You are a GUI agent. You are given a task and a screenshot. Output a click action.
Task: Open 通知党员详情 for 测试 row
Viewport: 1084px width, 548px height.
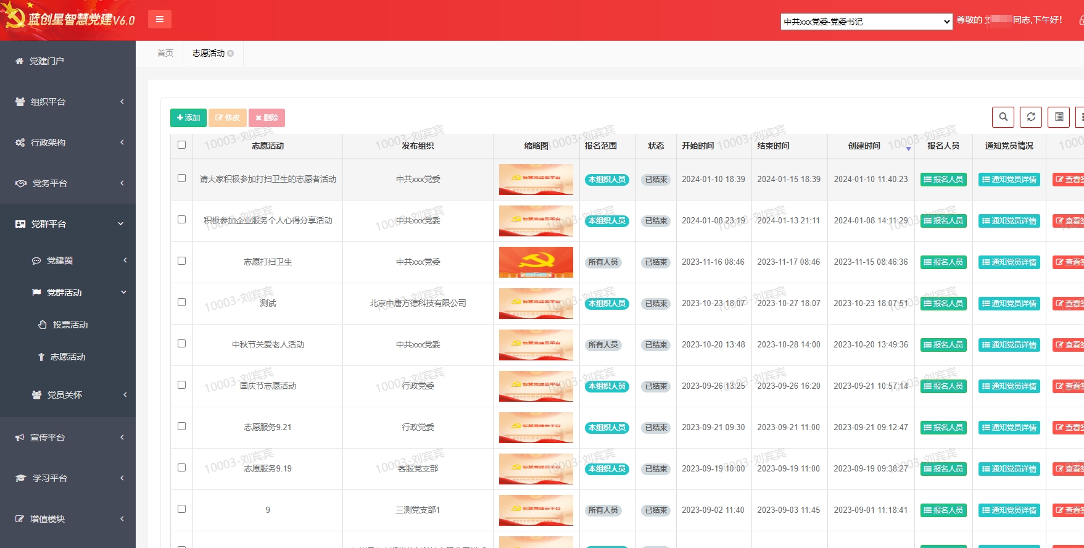[1009, 304]
